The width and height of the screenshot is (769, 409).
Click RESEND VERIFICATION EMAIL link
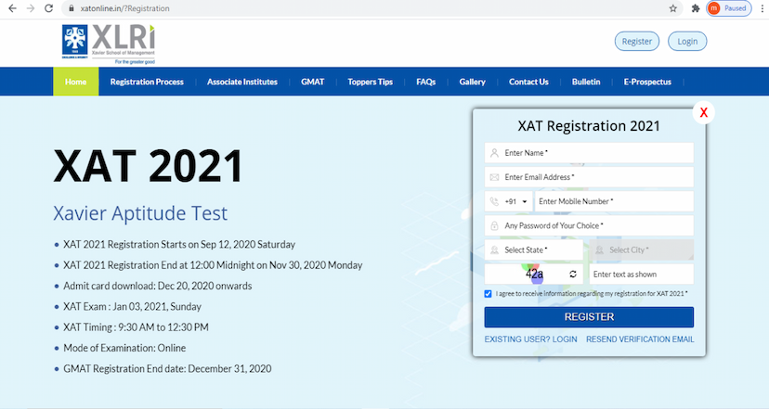click(x=640, y=339)
